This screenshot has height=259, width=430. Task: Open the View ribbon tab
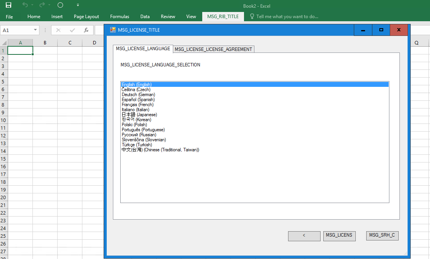(x=191, y=17)
